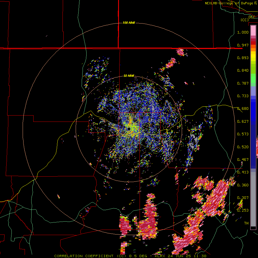Click the light pink segment of the color bar
This screenshot has height=258, width=258.
253,30
